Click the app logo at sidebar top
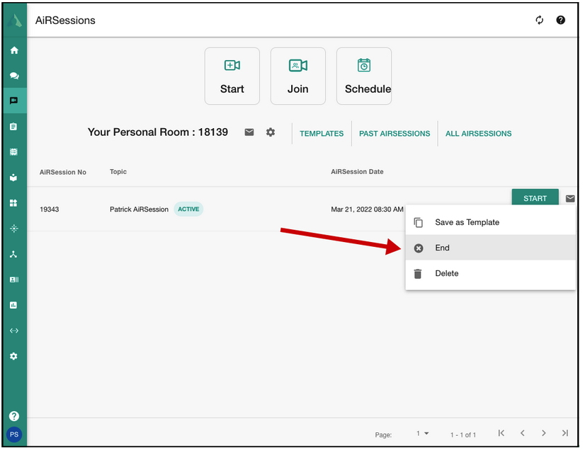Viewport: 583px width, 450px height. [14, 21]
